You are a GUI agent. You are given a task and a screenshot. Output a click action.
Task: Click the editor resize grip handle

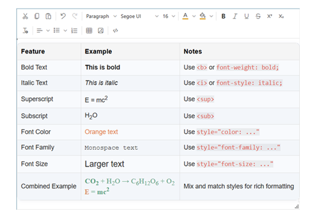click(x=297, y=206)
